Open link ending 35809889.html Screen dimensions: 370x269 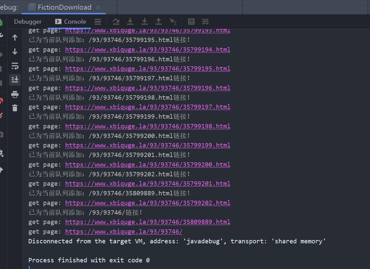pos(148,222)
